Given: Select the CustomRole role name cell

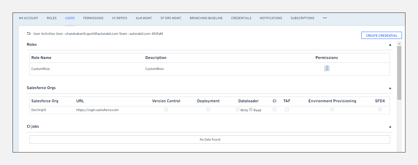Looking at the screenshot, I should (x=41, y=69).
